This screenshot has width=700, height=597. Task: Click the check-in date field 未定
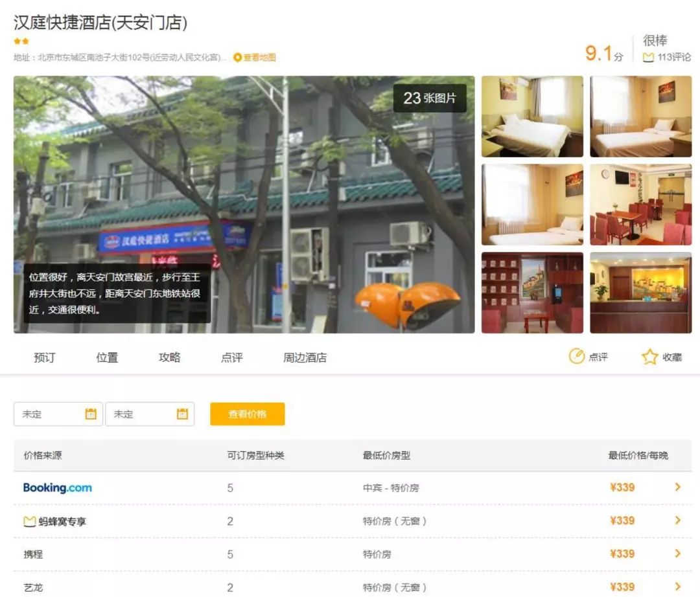pos(58,414)
